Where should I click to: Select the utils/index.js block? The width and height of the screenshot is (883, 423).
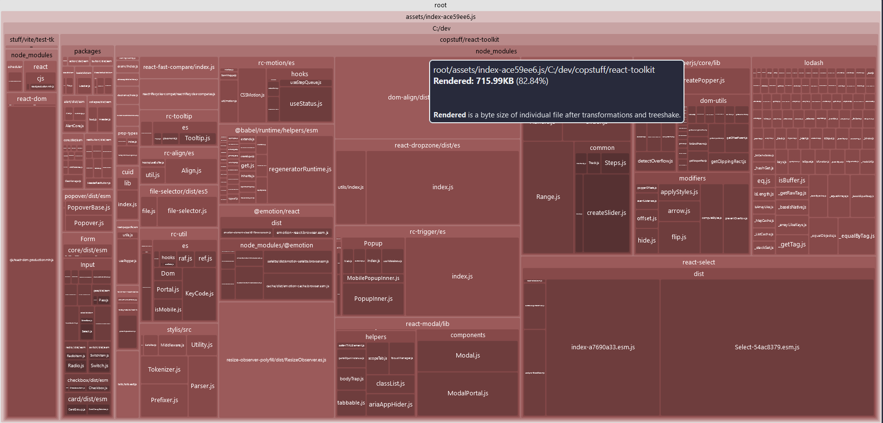[x=351, y=187]
